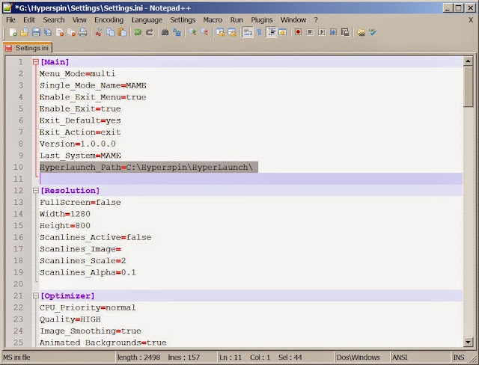
Task: Open the Macro menu
Action: point(213,20)
